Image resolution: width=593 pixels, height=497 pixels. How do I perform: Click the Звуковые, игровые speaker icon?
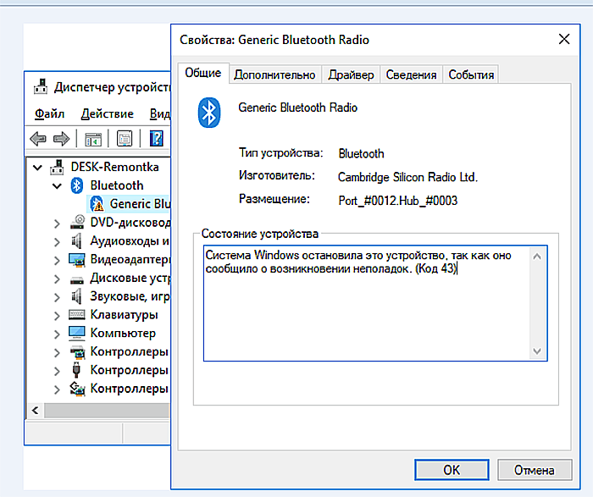(x=76, y=296)
